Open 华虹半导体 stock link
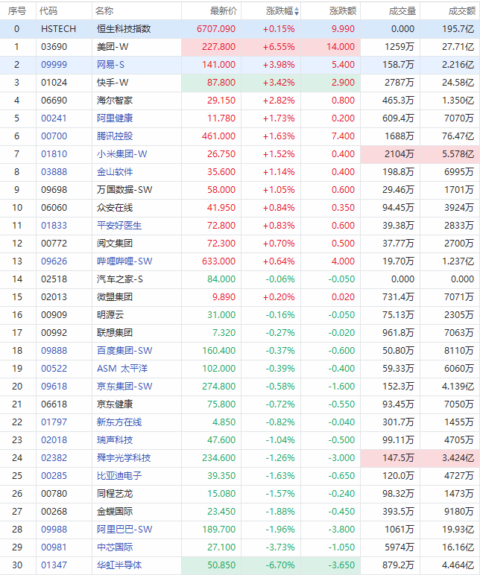 point(119,565)
